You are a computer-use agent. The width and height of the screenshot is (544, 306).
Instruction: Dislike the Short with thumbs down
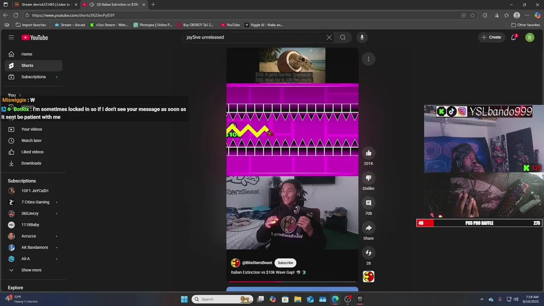368,178
